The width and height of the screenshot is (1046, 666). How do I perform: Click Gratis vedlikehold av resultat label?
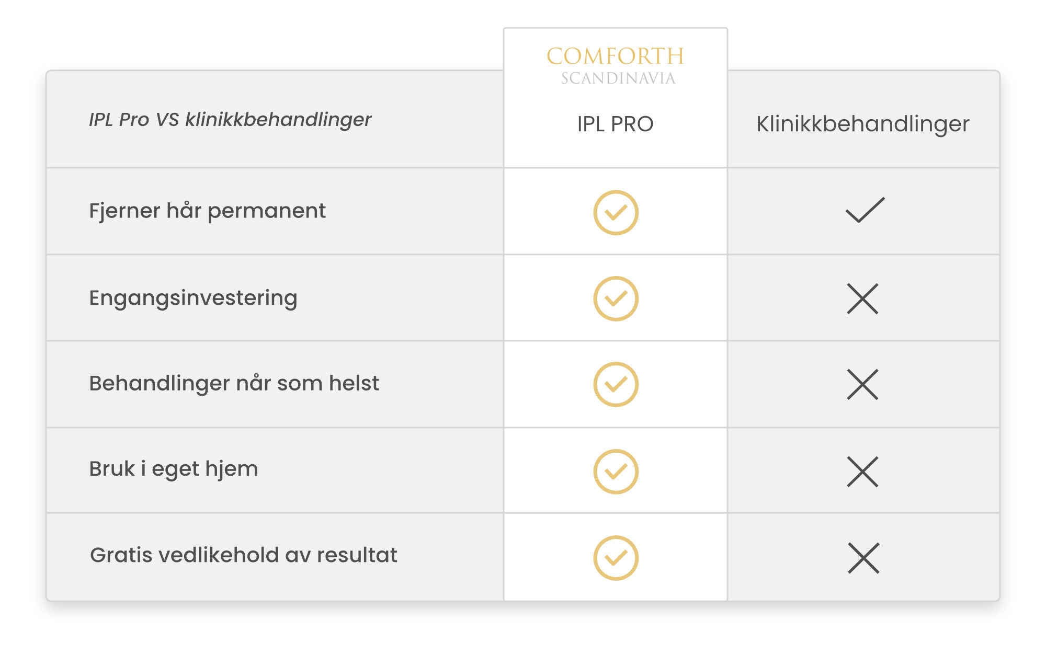(x=243, y=555)
